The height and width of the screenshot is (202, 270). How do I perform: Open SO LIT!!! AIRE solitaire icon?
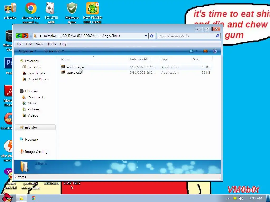(51, 13)
